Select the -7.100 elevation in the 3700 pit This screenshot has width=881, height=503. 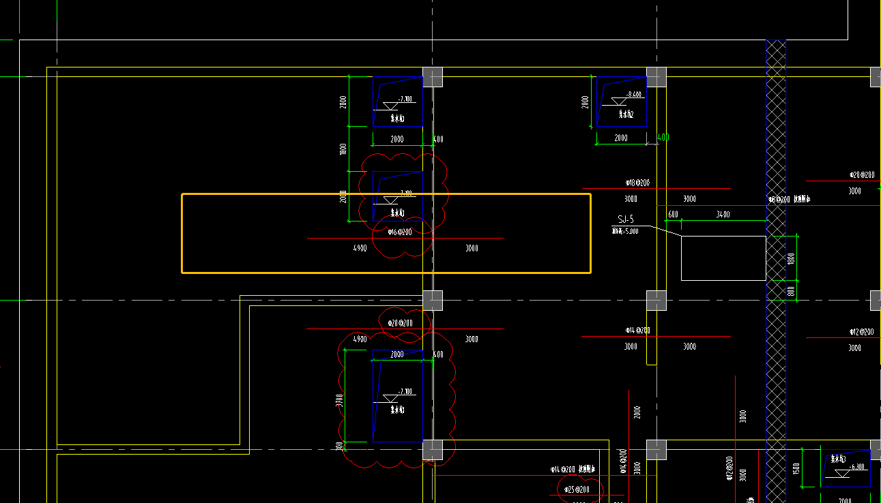pyautogui.click(x=405, y=391)
